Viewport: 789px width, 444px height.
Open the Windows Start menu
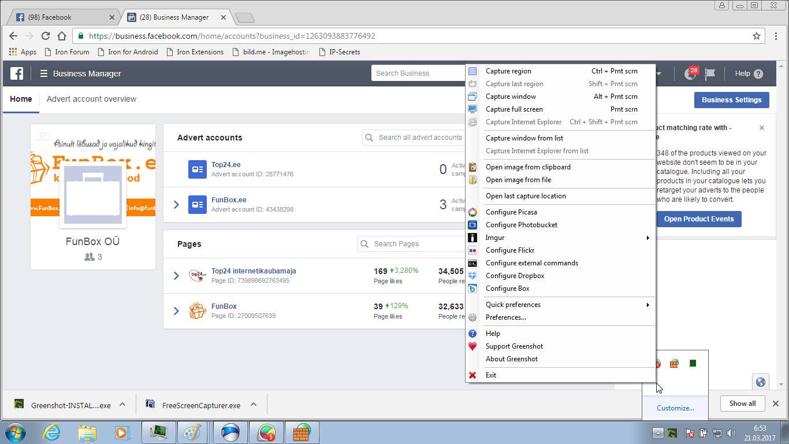tap(16, 432)
